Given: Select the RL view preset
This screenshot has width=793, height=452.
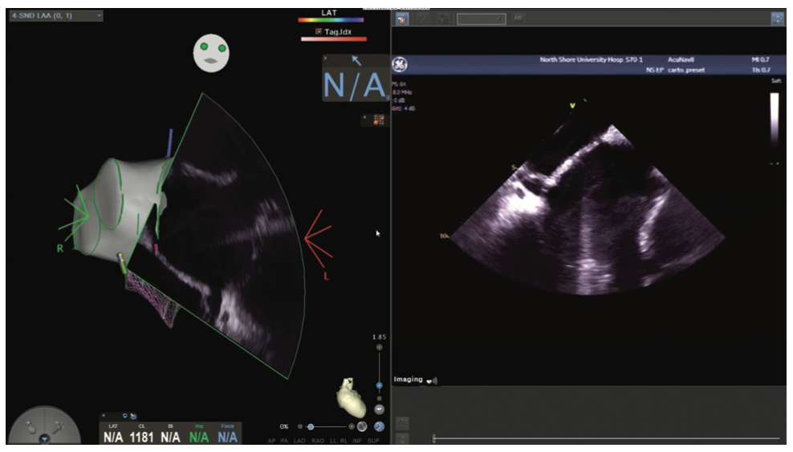Looking at the screenshot, I should pyautogui.click(x=344, y=441).
